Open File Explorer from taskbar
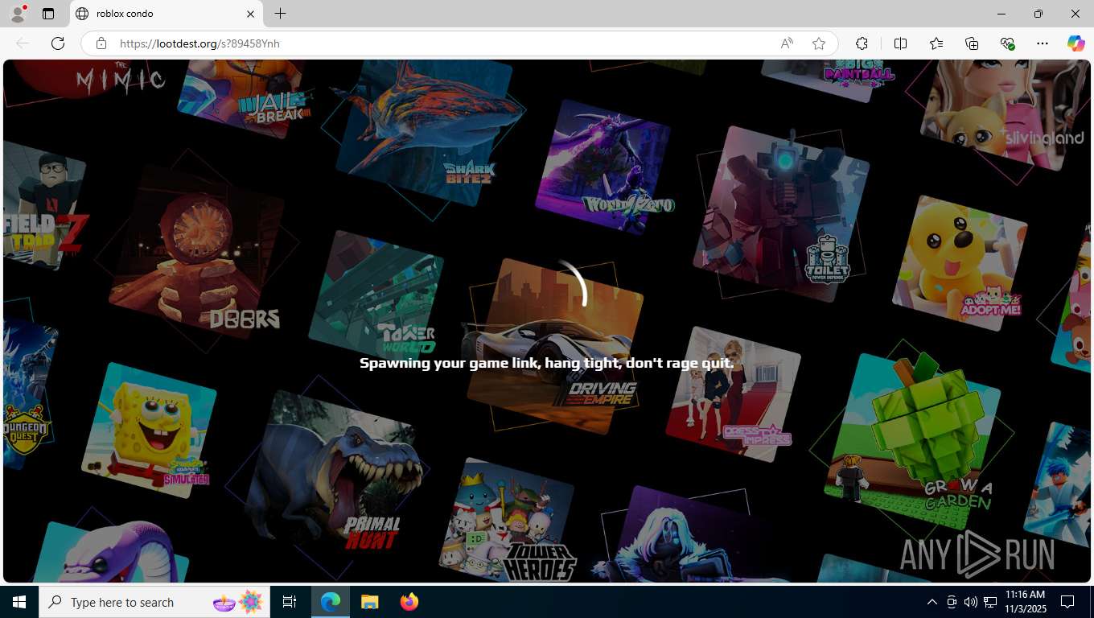The height and width of the screenshot is (618, 1094). [369, 602]
